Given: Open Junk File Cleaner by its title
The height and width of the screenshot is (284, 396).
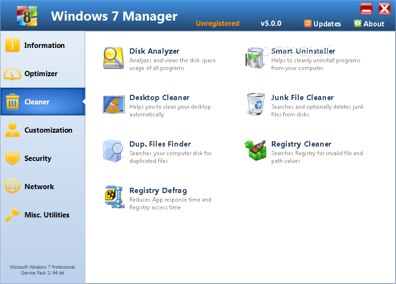Looking at the screenshot, I should coord(303,98).
